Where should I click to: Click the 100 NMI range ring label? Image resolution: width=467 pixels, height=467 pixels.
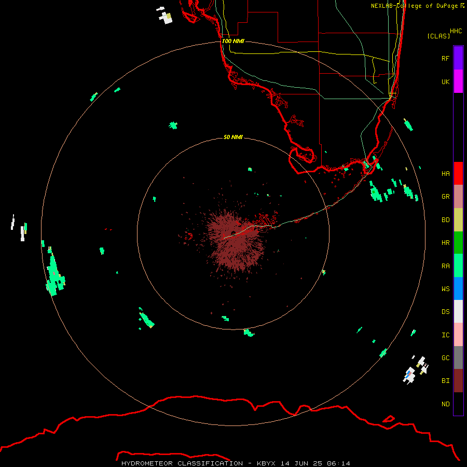pyautogui.click(x=233, y=41)
